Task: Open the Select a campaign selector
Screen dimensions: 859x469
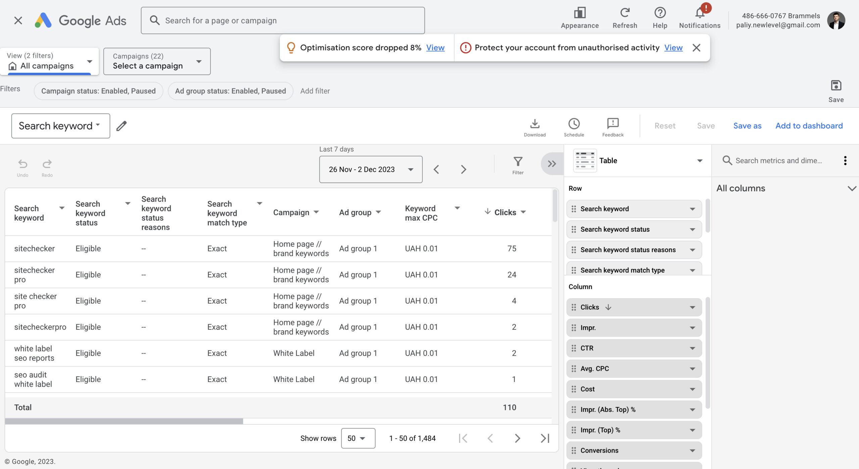Action: (x=157, y=61)
